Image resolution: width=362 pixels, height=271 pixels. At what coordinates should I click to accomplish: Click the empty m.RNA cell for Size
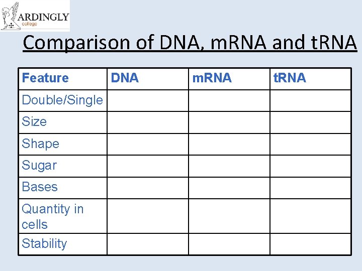pos(229,122)
